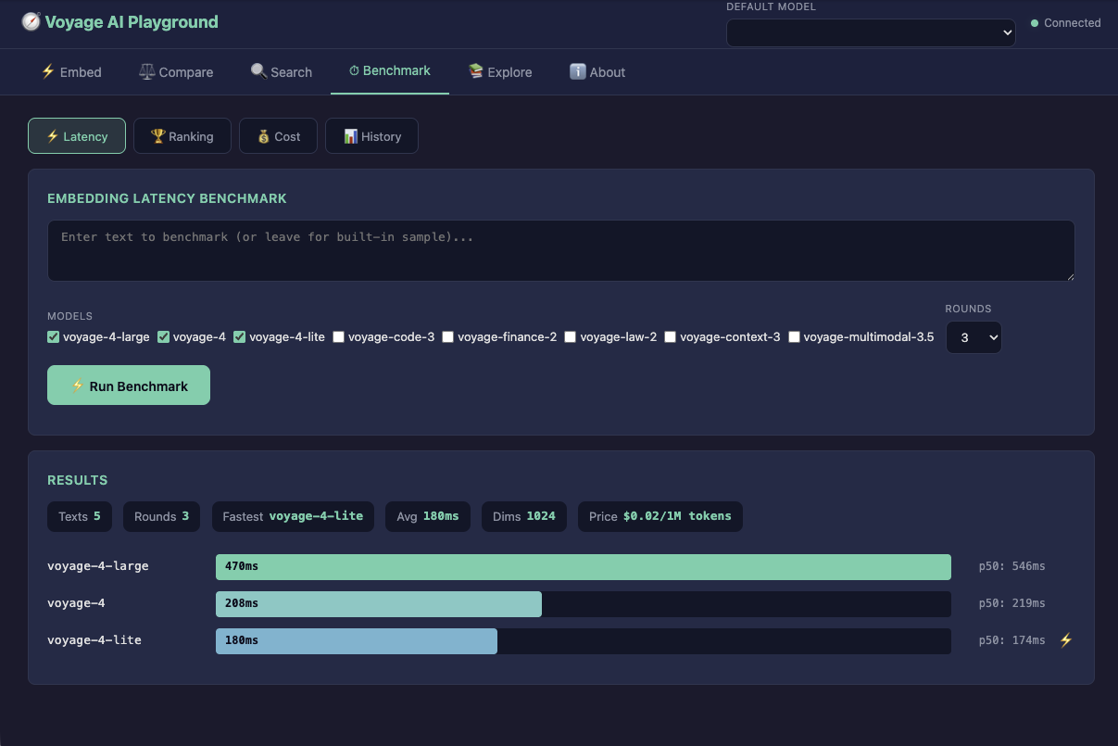Uncheck the voyage-4 model checkbox
This screenshot has height=746, width=1118.
pos(163,336)
